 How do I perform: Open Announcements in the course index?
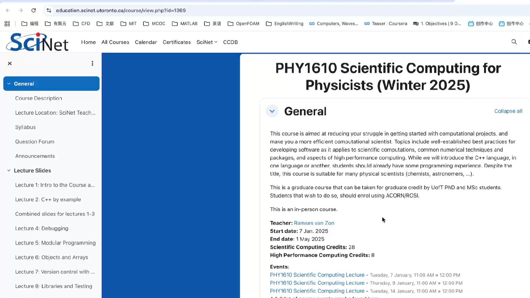[x=35, y=156]
